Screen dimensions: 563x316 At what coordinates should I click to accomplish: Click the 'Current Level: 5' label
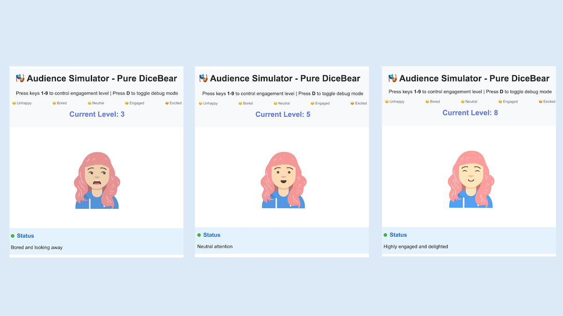point(283,114)
